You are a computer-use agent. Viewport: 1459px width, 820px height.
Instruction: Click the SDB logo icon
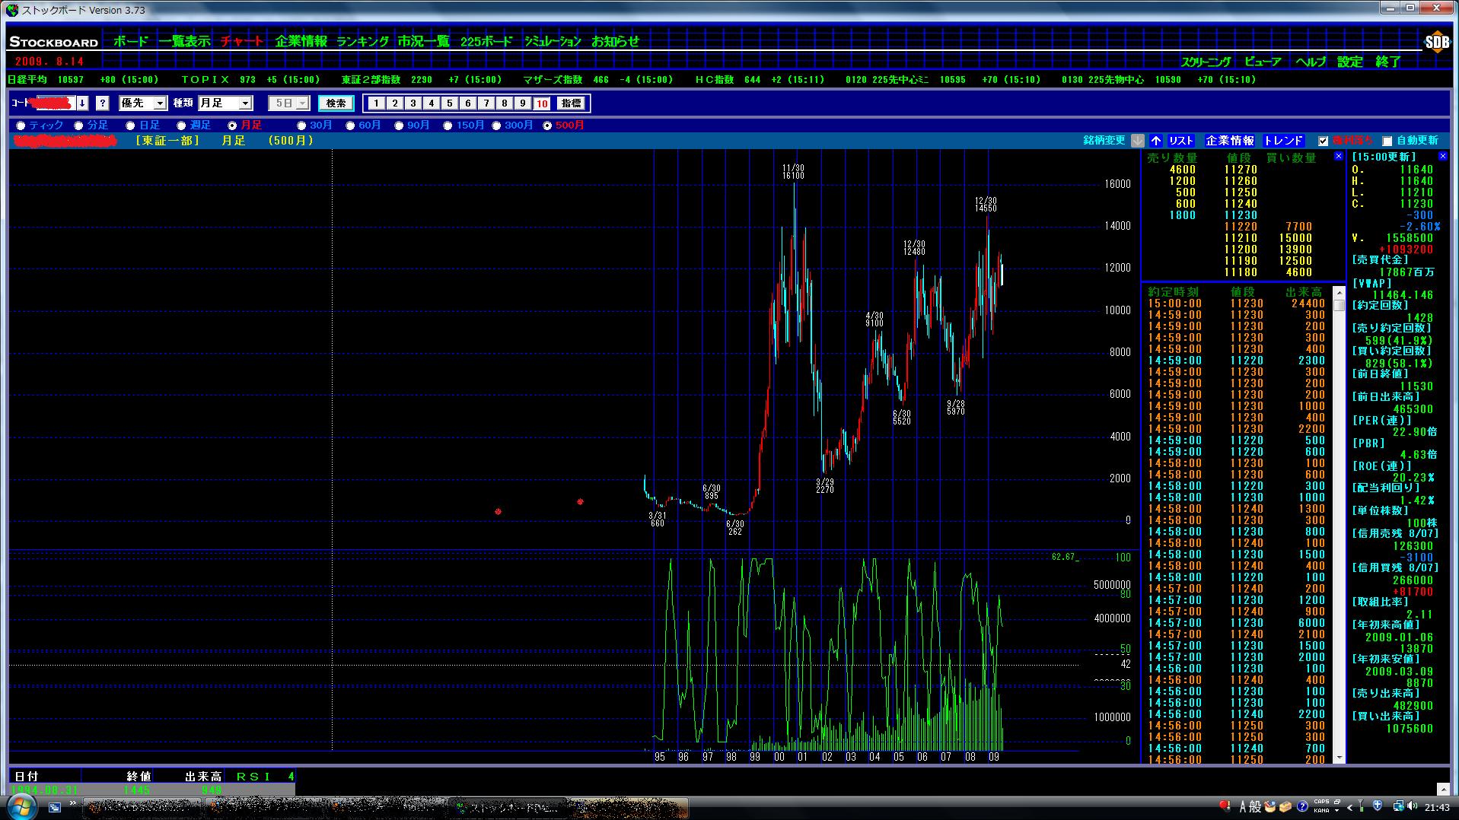[x=1436, y=43]
